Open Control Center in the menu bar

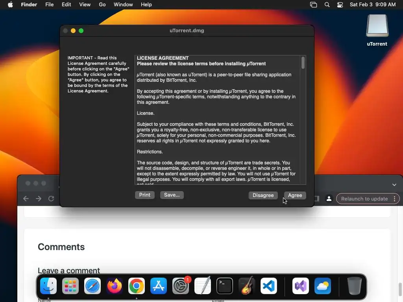point(340,5)
